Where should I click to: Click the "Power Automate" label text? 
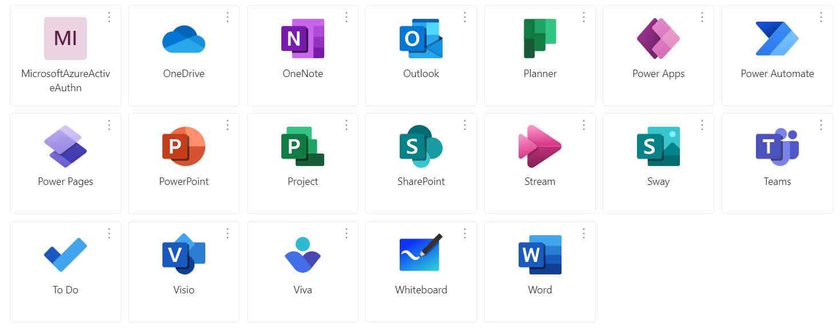[x=777, y=74]
